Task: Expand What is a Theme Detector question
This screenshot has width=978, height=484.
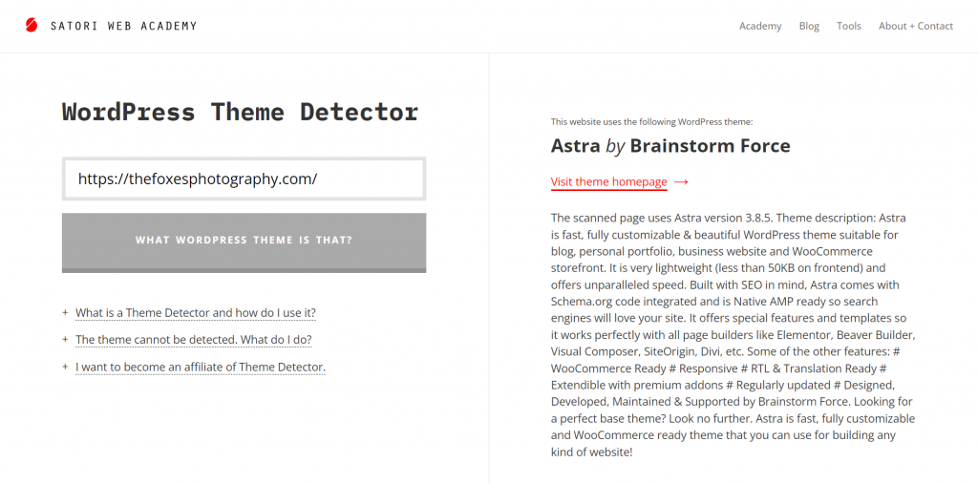Action: coord(195,312)
